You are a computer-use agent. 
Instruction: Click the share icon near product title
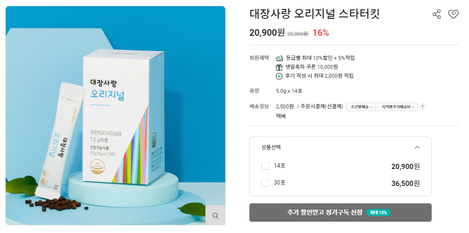pos(437,14)
